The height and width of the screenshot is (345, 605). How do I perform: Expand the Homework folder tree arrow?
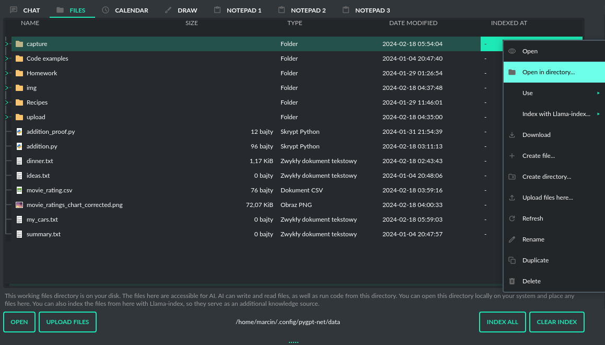click(7, 73)
